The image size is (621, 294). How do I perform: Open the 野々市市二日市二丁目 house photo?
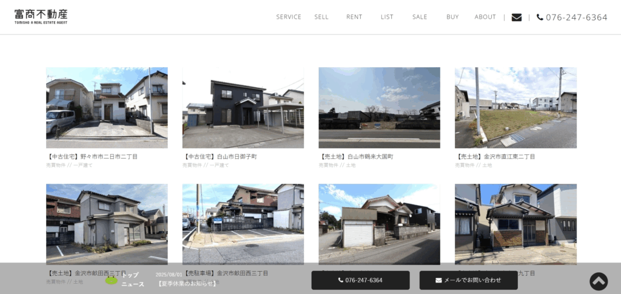tap(107, 107)
